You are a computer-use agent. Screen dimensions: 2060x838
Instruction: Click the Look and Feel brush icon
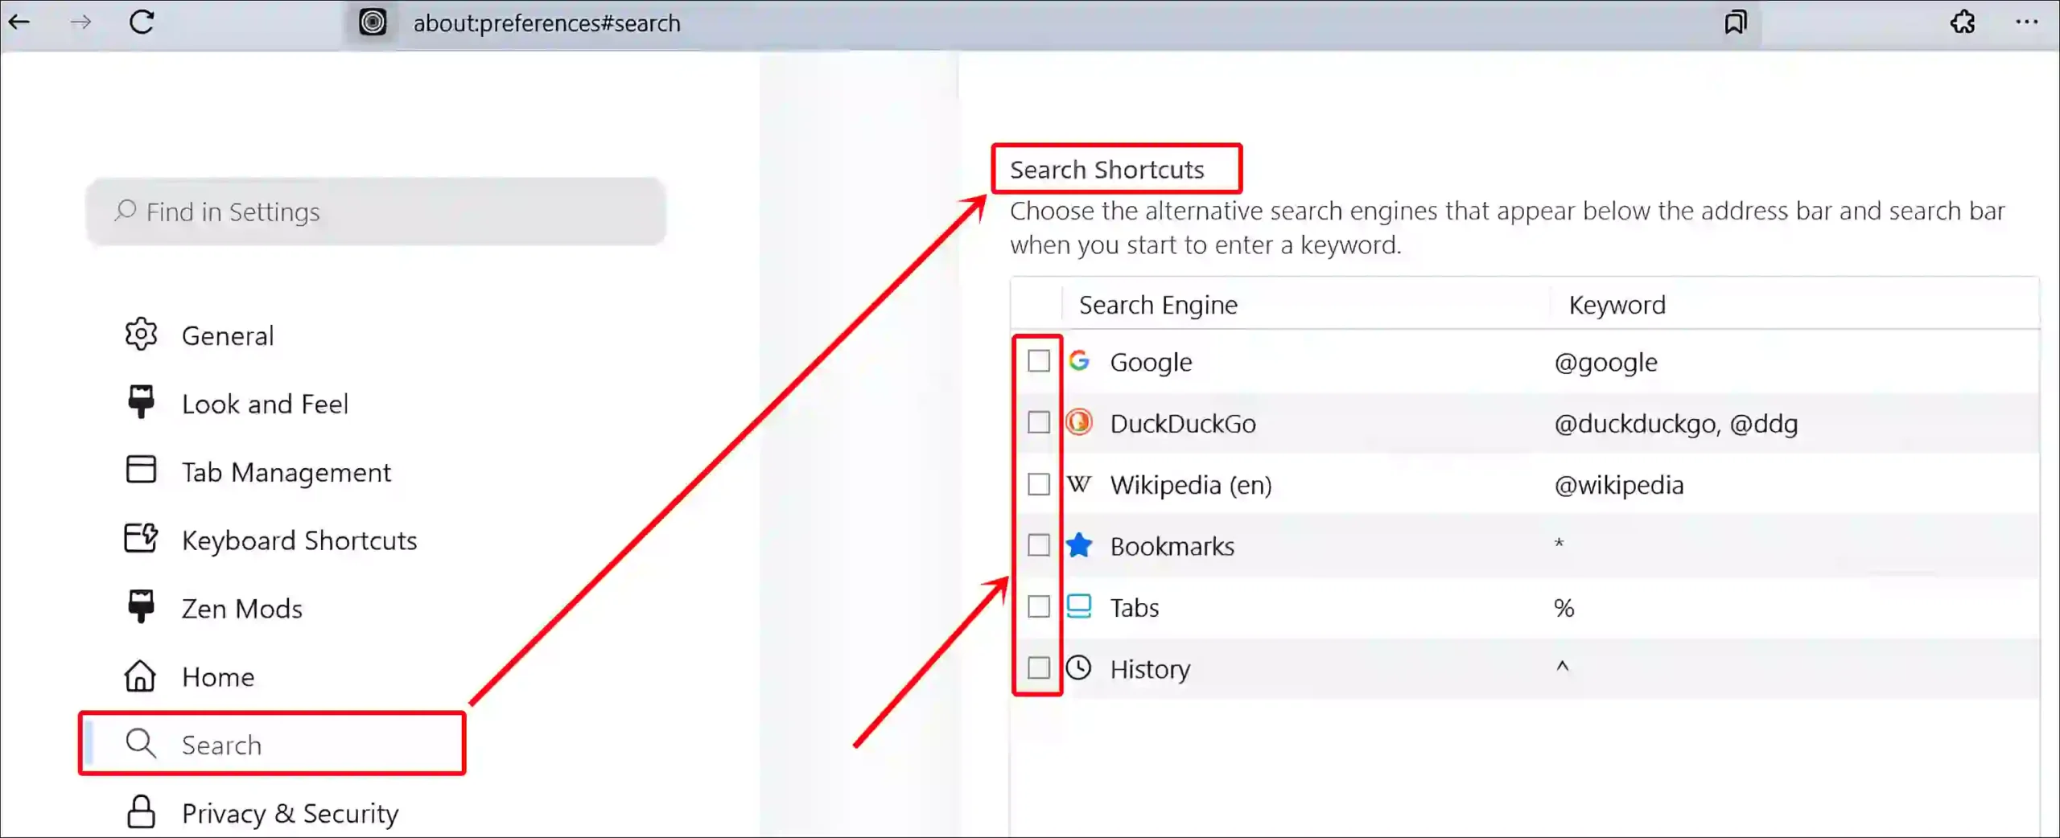click(141, 402)
